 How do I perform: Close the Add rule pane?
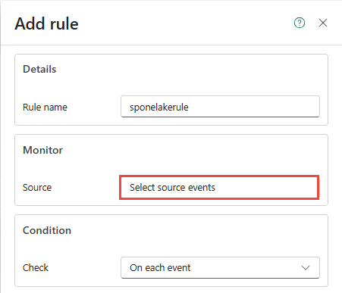(323, 23)
